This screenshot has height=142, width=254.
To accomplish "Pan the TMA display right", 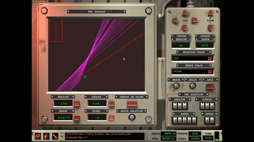I will click(194, 20).
